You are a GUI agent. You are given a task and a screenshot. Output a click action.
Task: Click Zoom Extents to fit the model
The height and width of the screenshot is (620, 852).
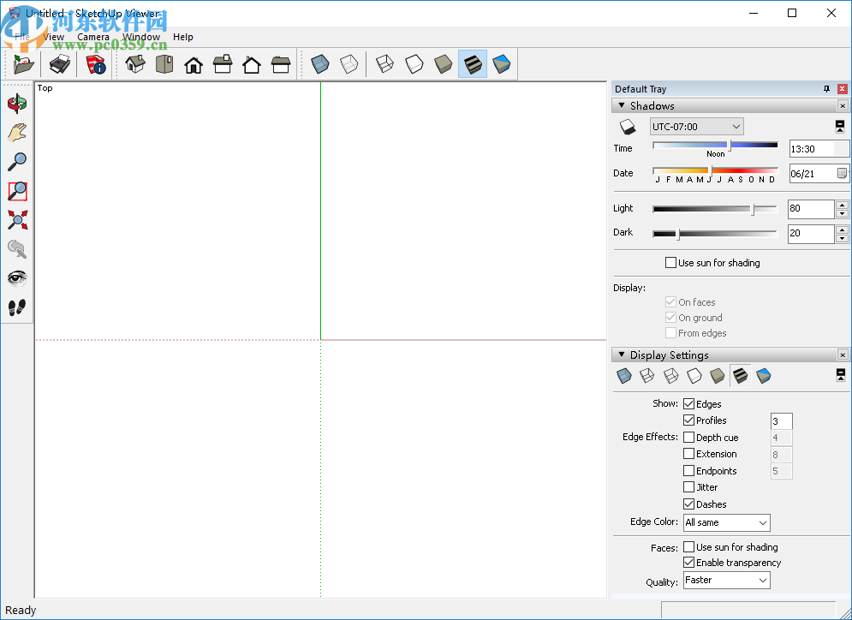[17, 219]
